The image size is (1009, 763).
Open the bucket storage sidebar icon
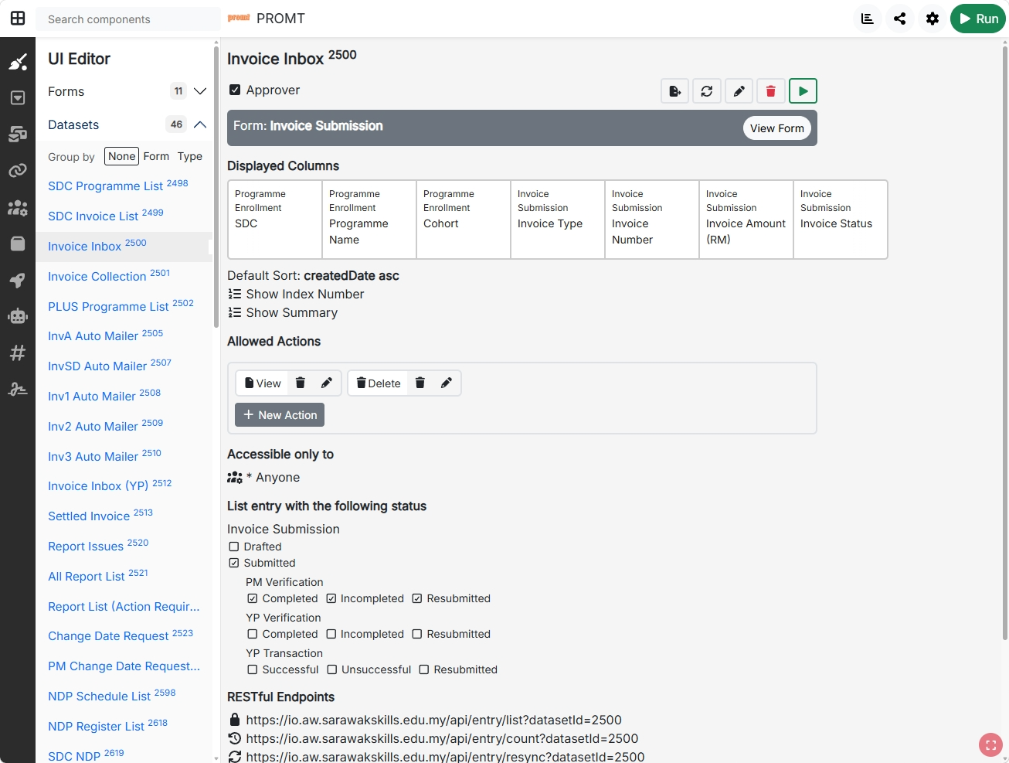click(18, 244)
